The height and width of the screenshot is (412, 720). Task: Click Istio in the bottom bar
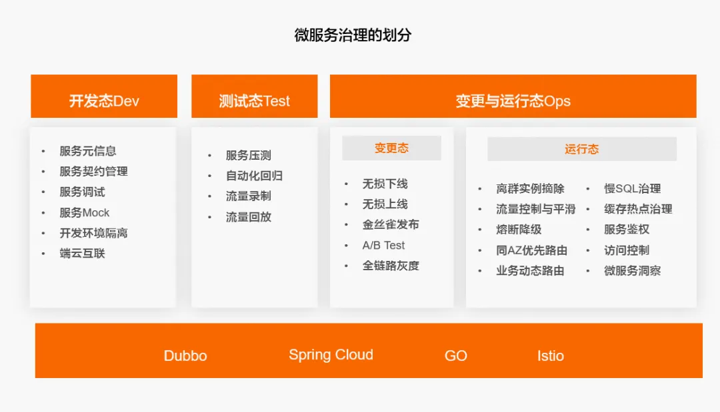551,355
